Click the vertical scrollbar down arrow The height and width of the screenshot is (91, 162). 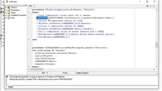coord(156,67)
